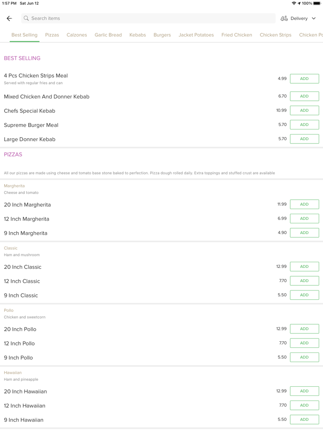The width and height of the screenshot is (323, 432).
Task: Add the 12 Inch Pollo pizza
Action: (304, 343)
